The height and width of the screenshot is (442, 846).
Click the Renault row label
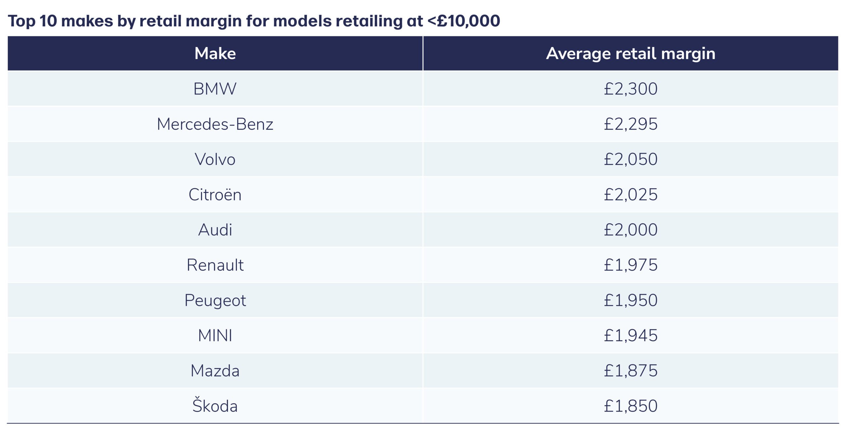(215, 265)
